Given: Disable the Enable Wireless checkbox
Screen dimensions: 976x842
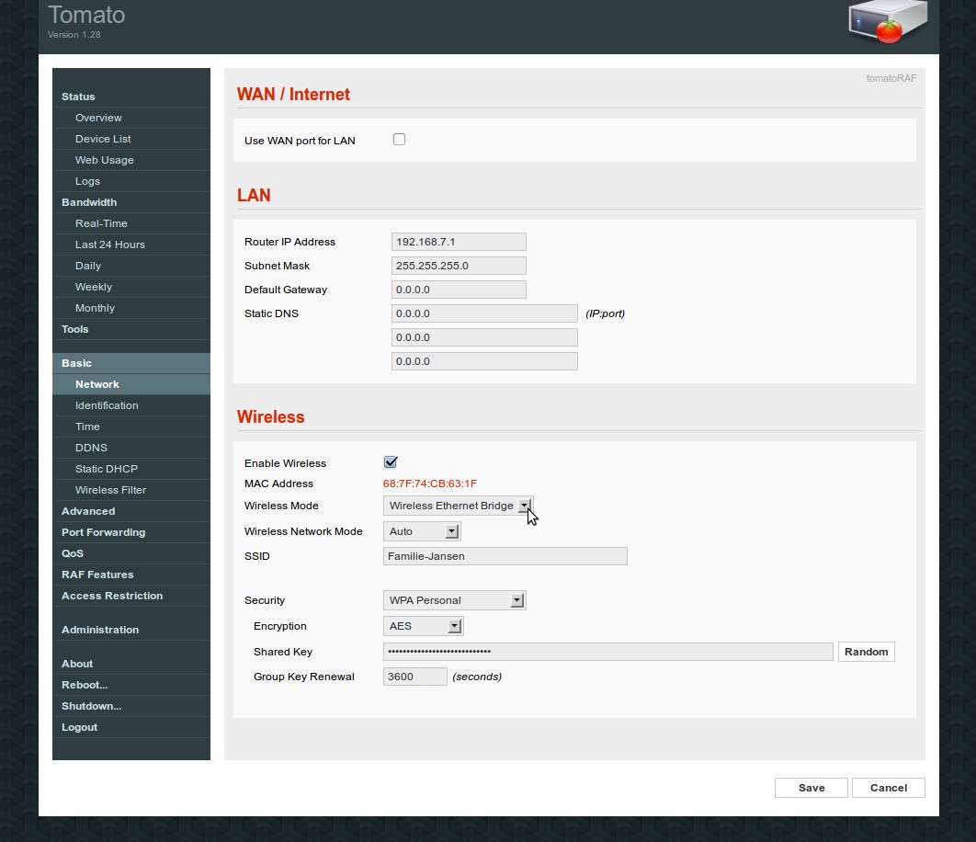Looking at the screenshot, I should (x=391, y=461).
